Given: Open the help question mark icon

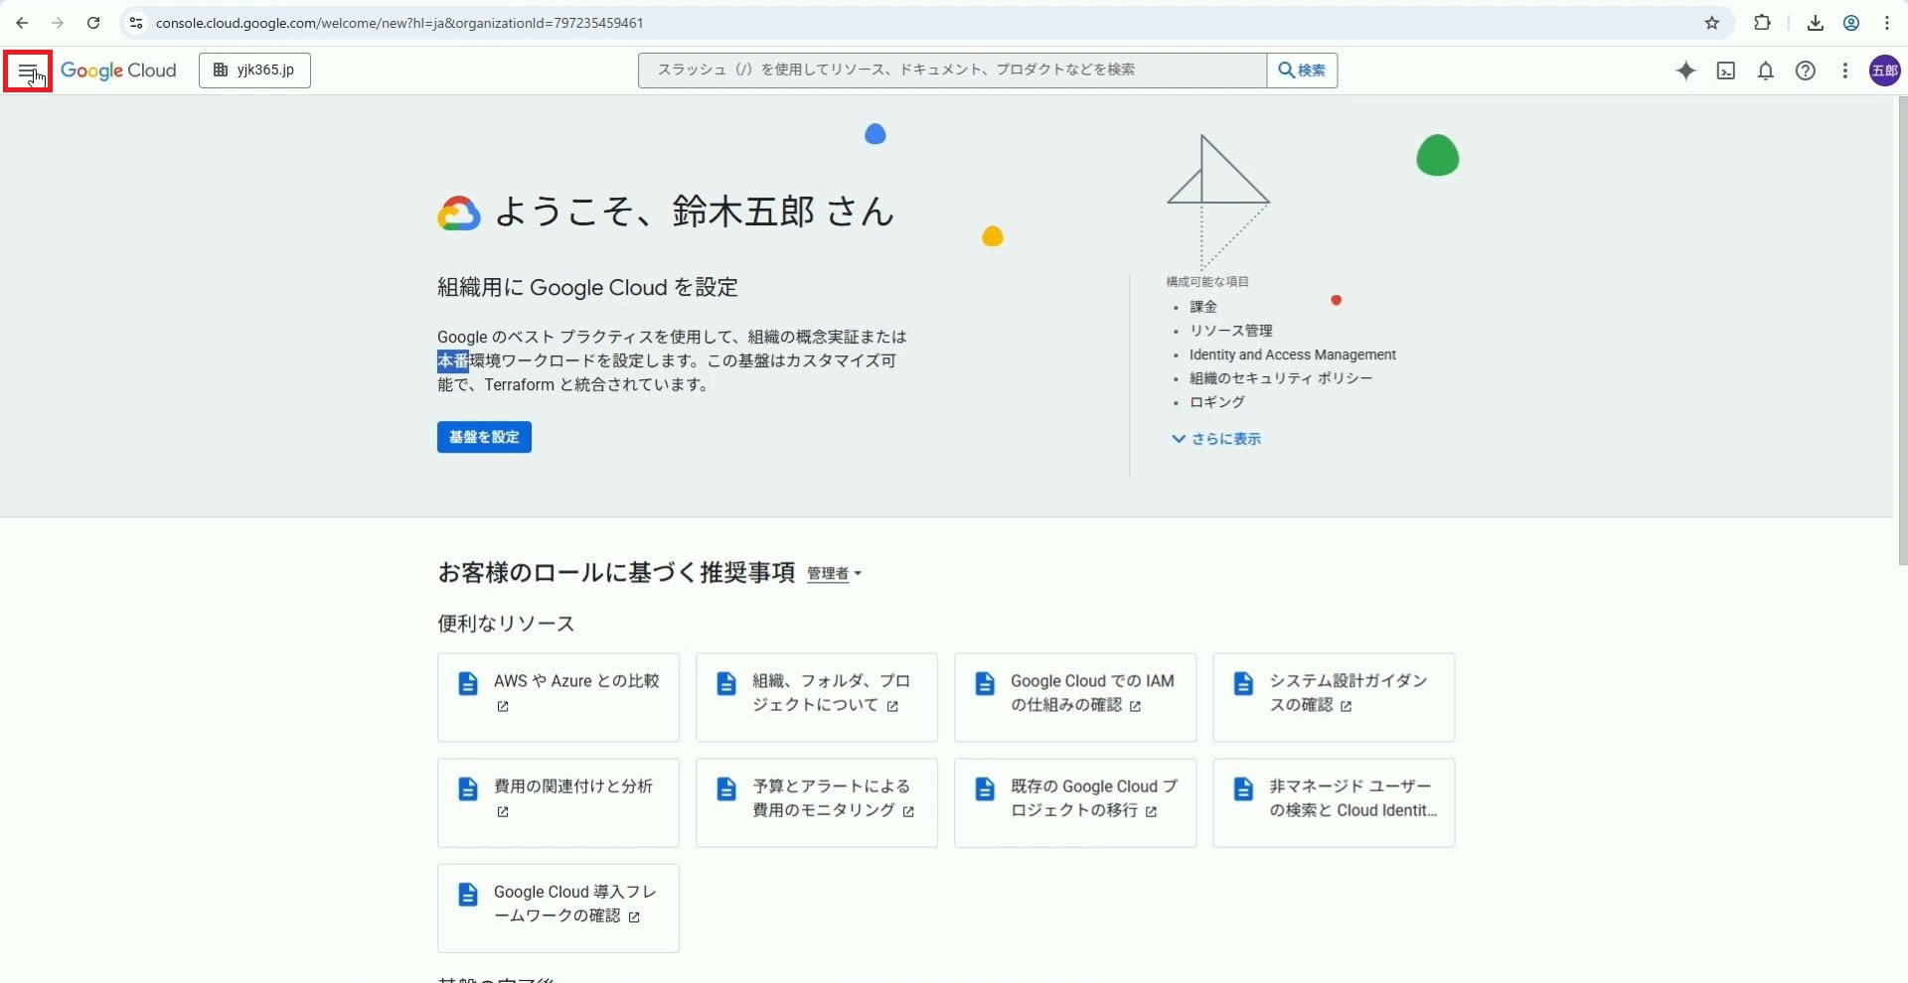Looking at the screenshot, I should [x=1806, y=70].
